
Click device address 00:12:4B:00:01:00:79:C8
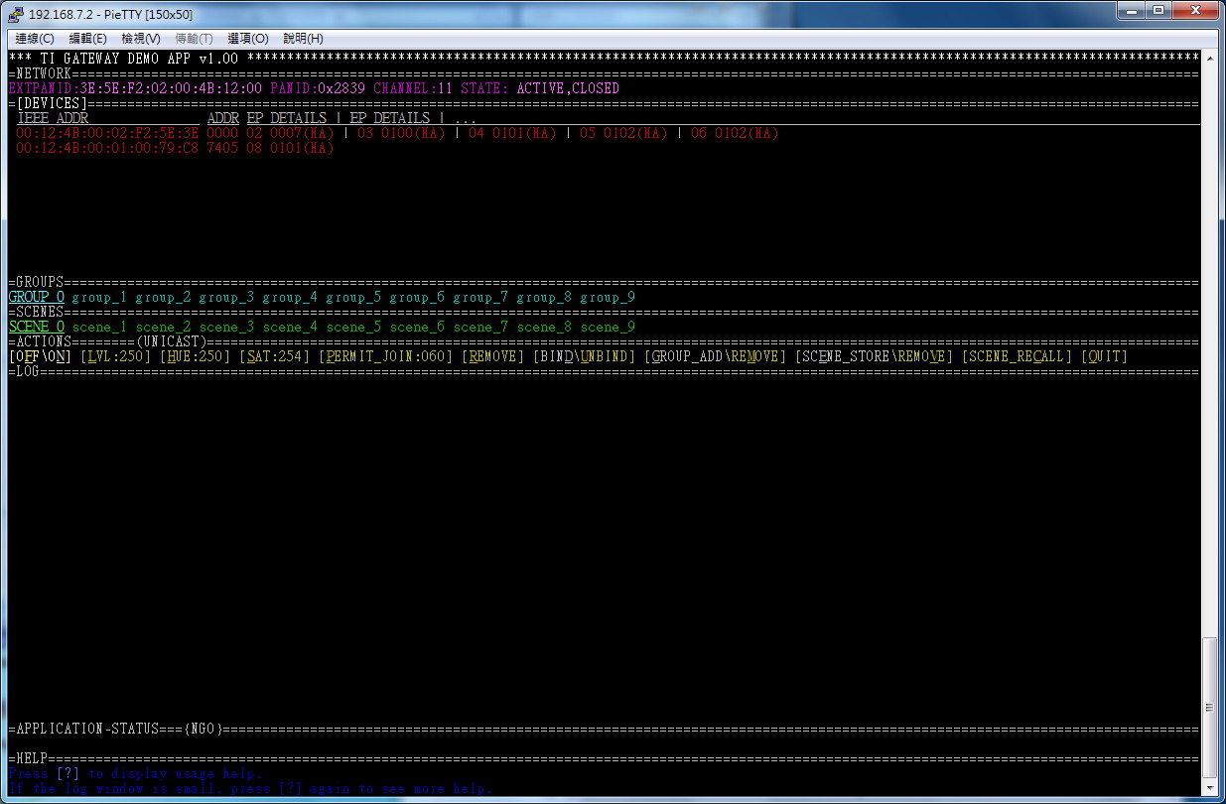pos(107,148)
